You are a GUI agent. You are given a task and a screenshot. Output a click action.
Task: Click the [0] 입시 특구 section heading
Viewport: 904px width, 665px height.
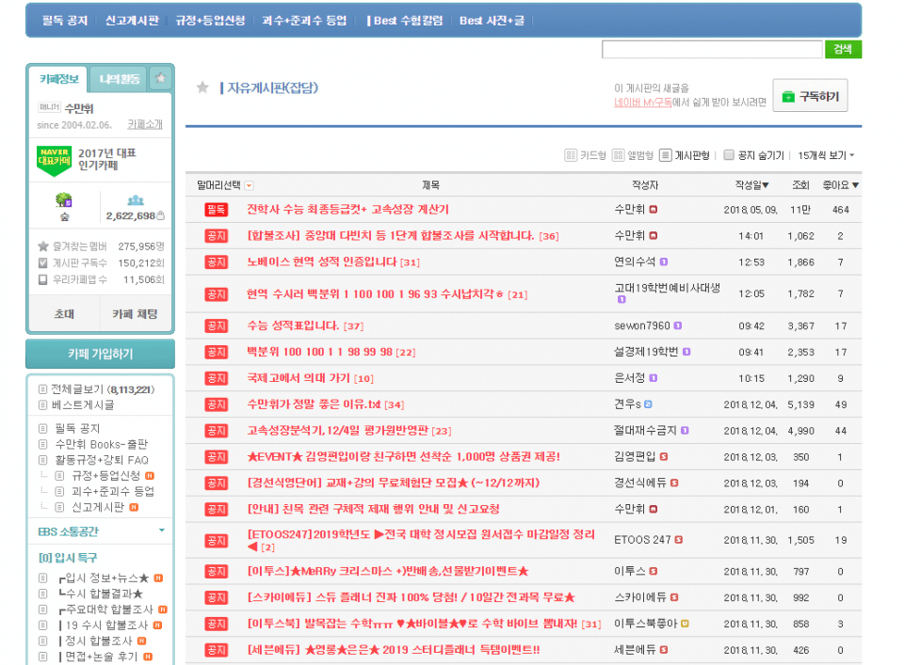point(68,558)
